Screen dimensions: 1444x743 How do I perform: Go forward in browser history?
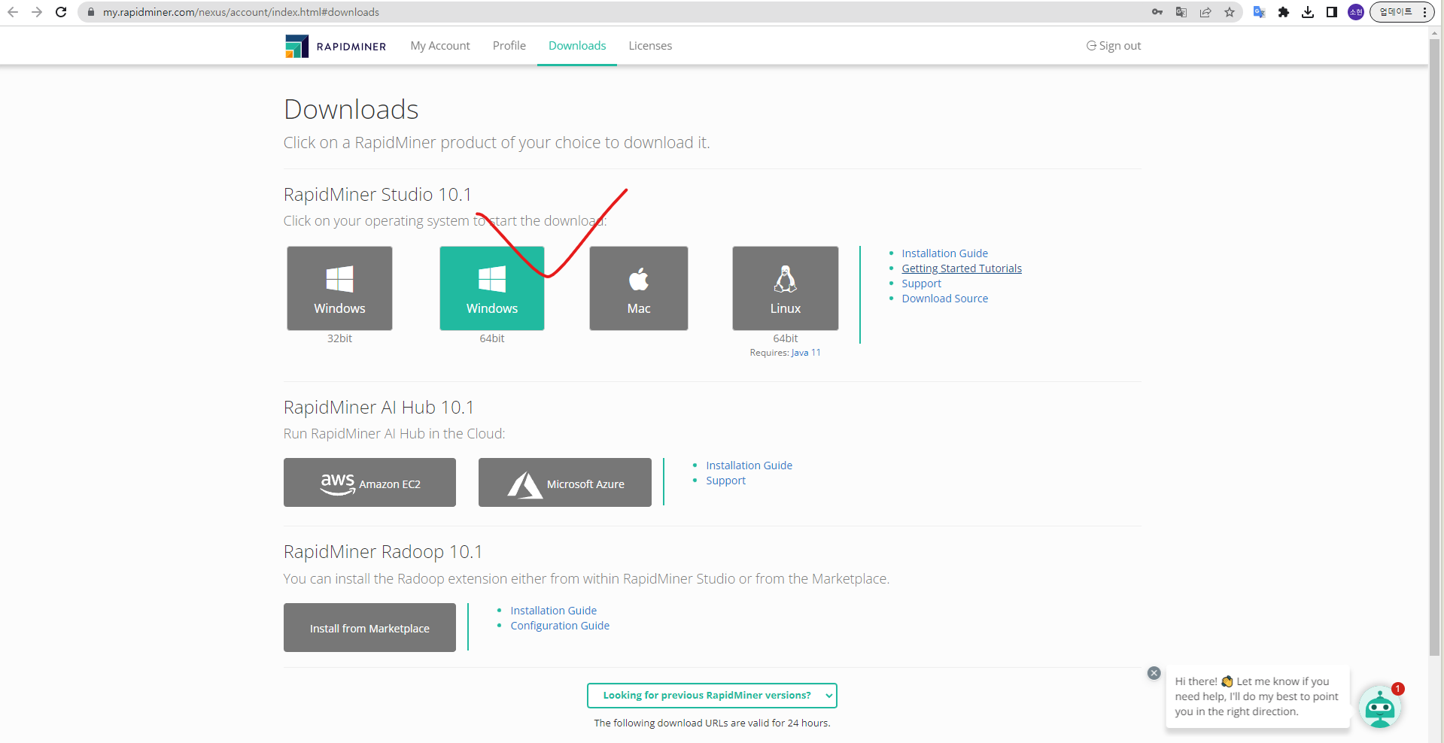[x=37, y=12]
